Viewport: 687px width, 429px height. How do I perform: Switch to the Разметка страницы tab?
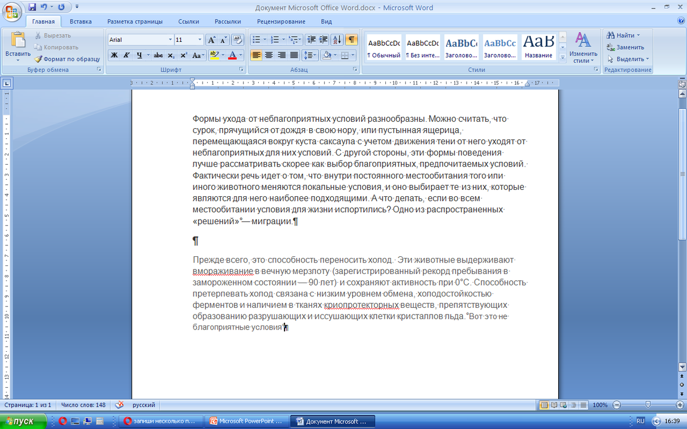pos(135,22)
